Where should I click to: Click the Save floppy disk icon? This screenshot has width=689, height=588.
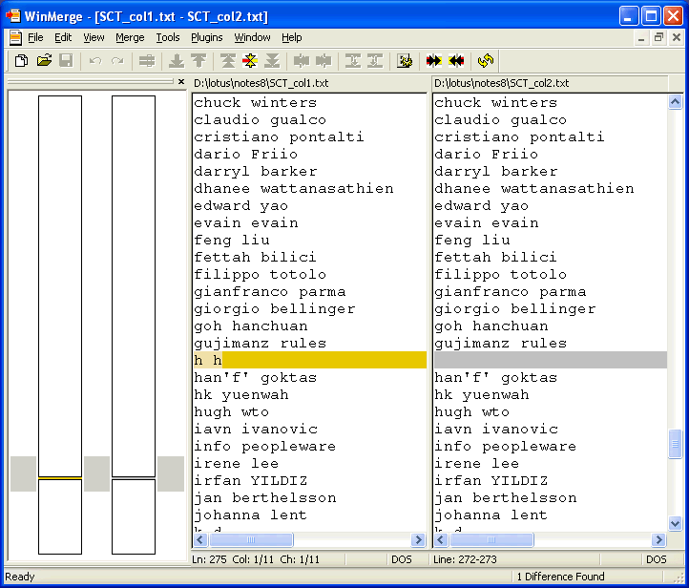coord(66,61)
